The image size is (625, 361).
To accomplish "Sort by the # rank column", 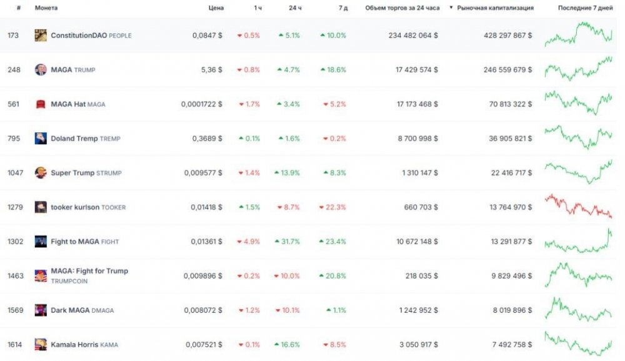I will tap(19, 8).
